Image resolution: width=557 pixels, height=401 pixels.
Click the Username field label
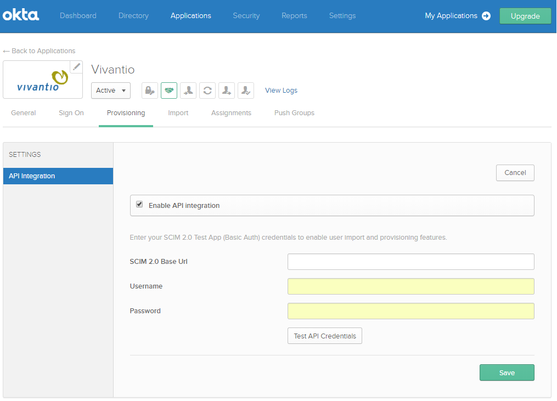(x=146, y=286)
